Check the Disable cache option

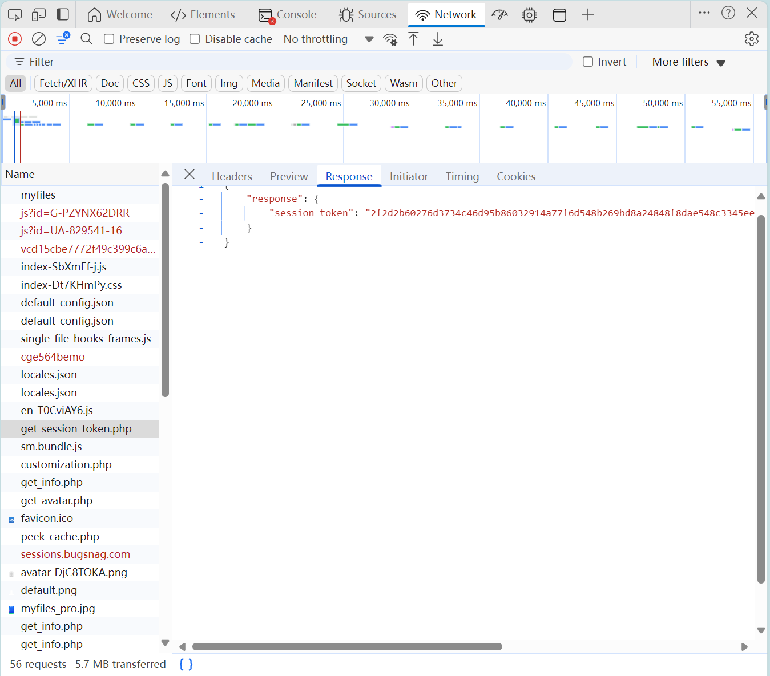point(195,39)
